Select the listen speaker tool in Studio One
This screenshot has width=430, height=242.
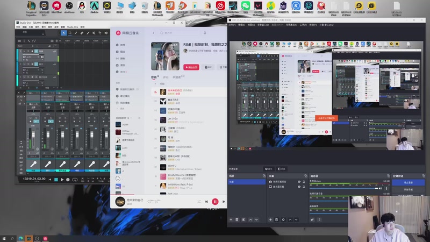click(x=106, y=33)
